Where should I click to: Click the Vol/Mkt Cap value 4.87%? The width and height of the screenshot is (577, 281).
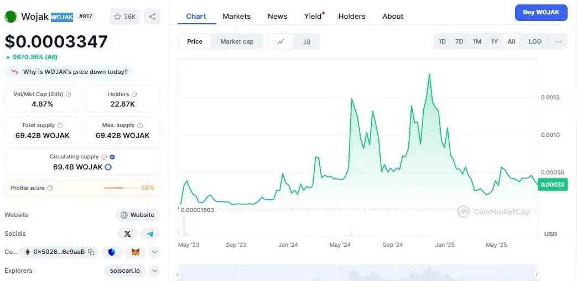click(42, 104)
